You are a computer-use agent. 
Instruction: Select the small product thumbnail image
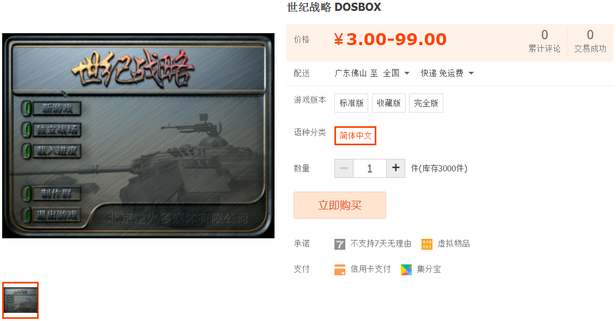click(x=21, y=300)
